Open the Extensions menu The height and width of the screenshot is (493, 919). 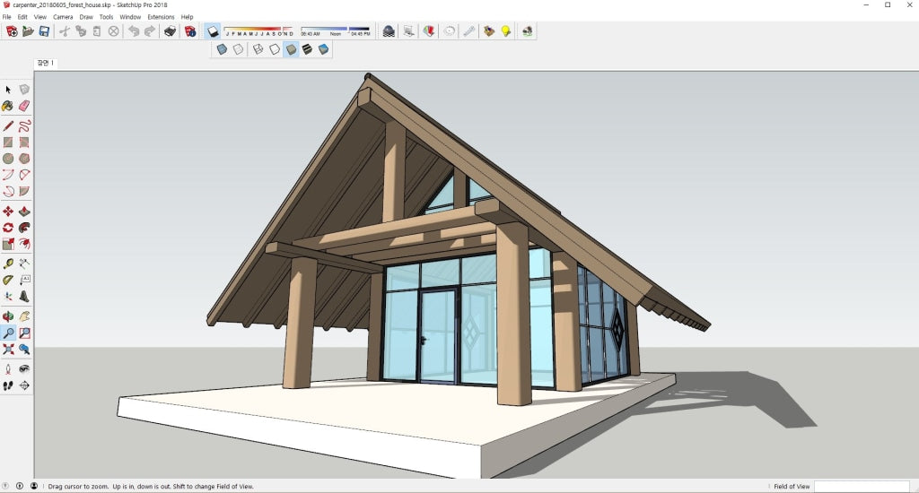coord(161,17)
